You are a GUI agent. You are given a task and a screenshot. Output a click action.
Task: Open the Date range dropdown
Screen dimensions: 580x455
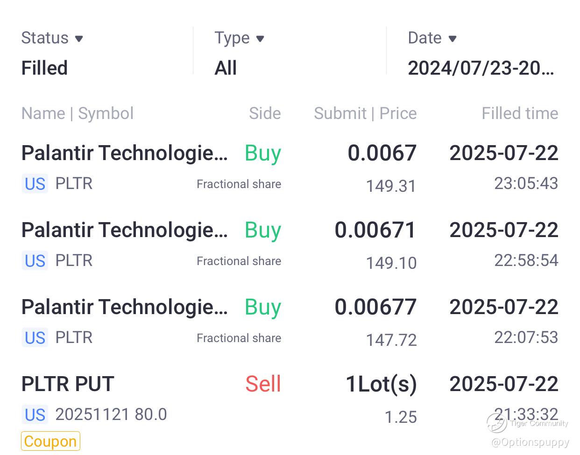[432, 38]
